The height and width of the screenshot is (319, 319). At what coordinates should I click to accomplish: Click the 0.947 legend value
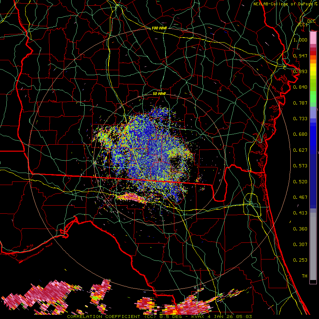(x=300, y=56)
